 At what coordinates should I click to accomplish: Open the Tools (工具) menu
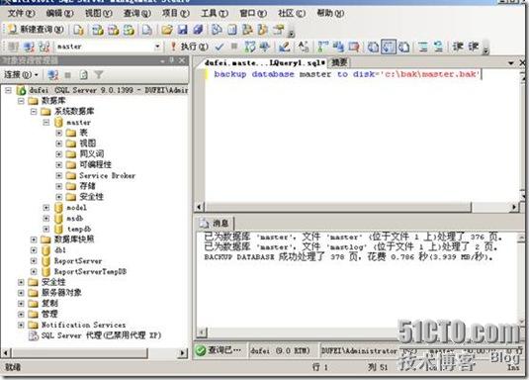click(x=215, y=13)
